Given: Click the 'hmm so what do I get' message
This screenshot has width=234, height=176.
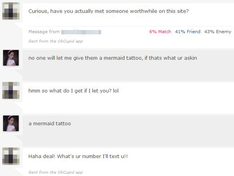Looking at the screenshot, I should pos(73,91).
